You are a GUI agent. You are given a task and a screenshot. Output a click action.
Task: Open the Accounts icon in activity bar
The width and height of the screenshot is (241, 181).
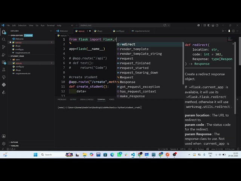click(x=4, y=136)
